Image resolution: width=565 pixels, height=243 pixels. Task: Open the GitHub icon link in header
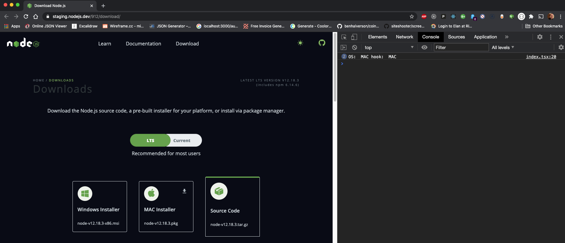coord(322,43)
